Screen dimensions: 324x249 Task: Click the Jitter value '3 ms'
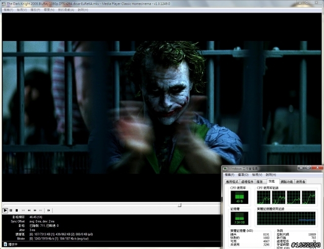coord(32,230)
